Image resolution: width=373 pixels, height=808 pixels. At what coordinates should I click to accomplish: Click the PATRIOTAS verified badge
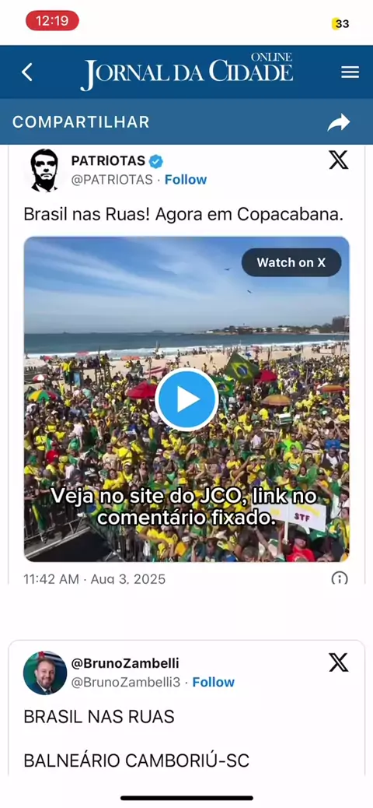156,161
